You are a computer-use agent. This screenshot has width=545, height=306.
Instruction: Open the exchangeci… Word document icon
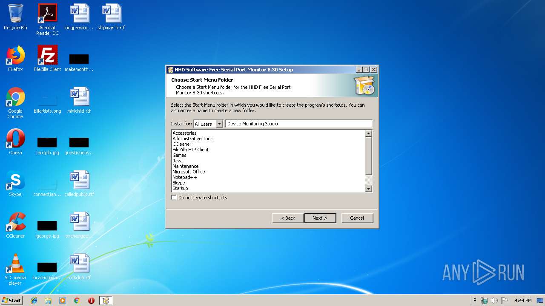click(x=79, y=225)
